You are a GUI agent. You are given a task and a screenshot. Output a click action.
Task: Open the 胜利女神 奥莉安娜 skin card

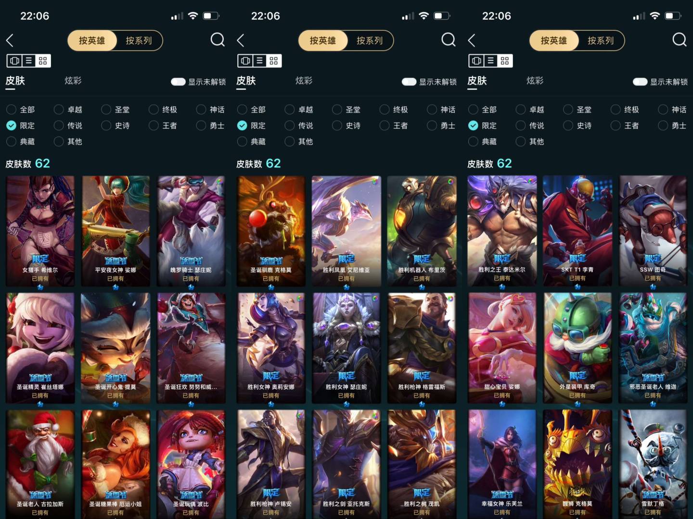point(271,348)
